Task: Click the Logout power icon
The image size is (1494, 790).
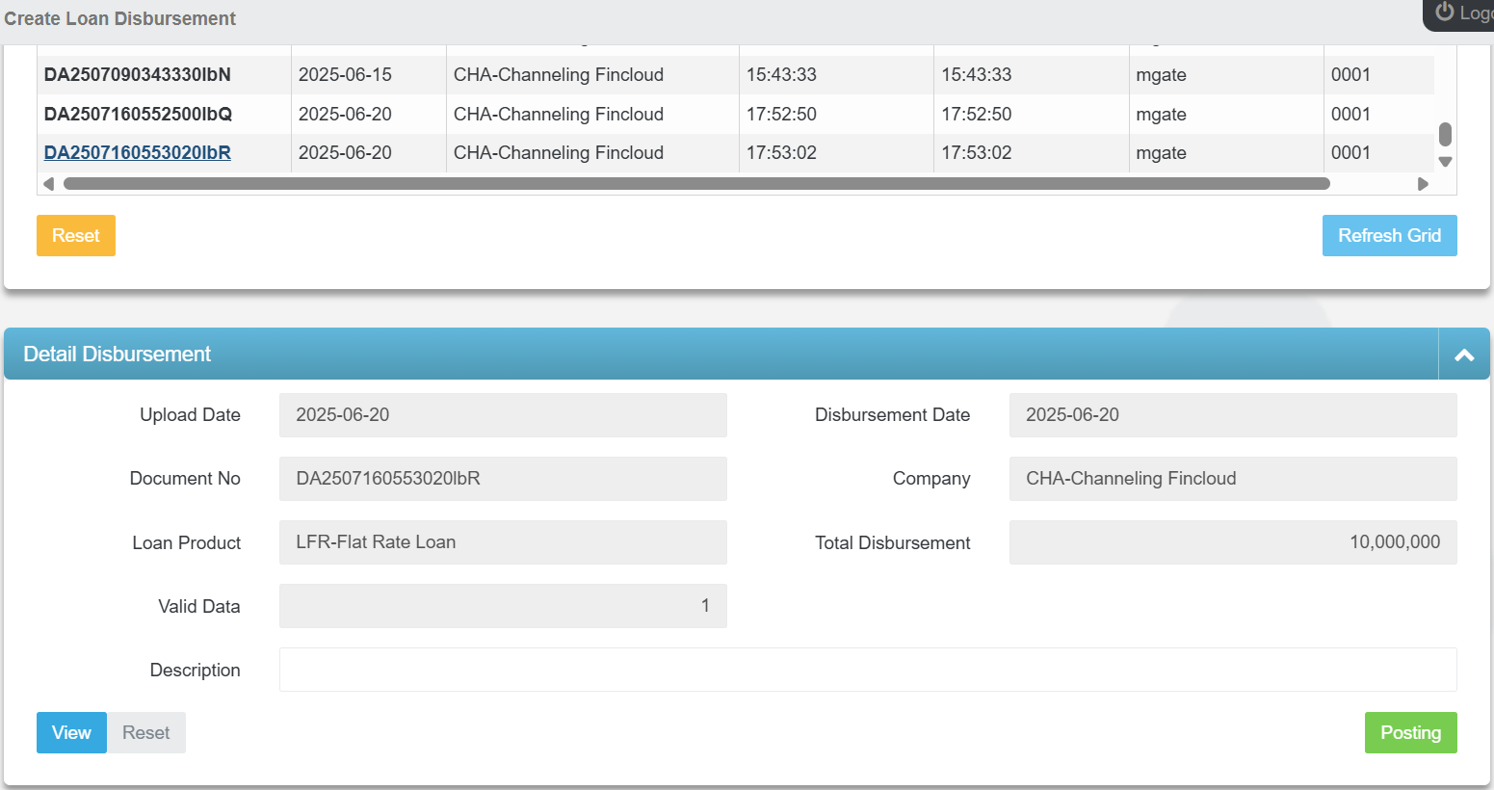Action: [x=1444, y=12]
